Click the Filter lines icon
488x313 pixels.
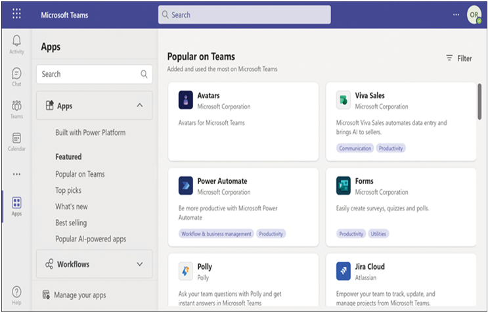point(449,58)
